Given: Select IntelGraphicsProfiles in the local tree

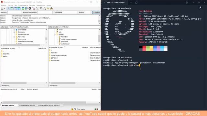Looking at the screenshot, I should 25,42.
